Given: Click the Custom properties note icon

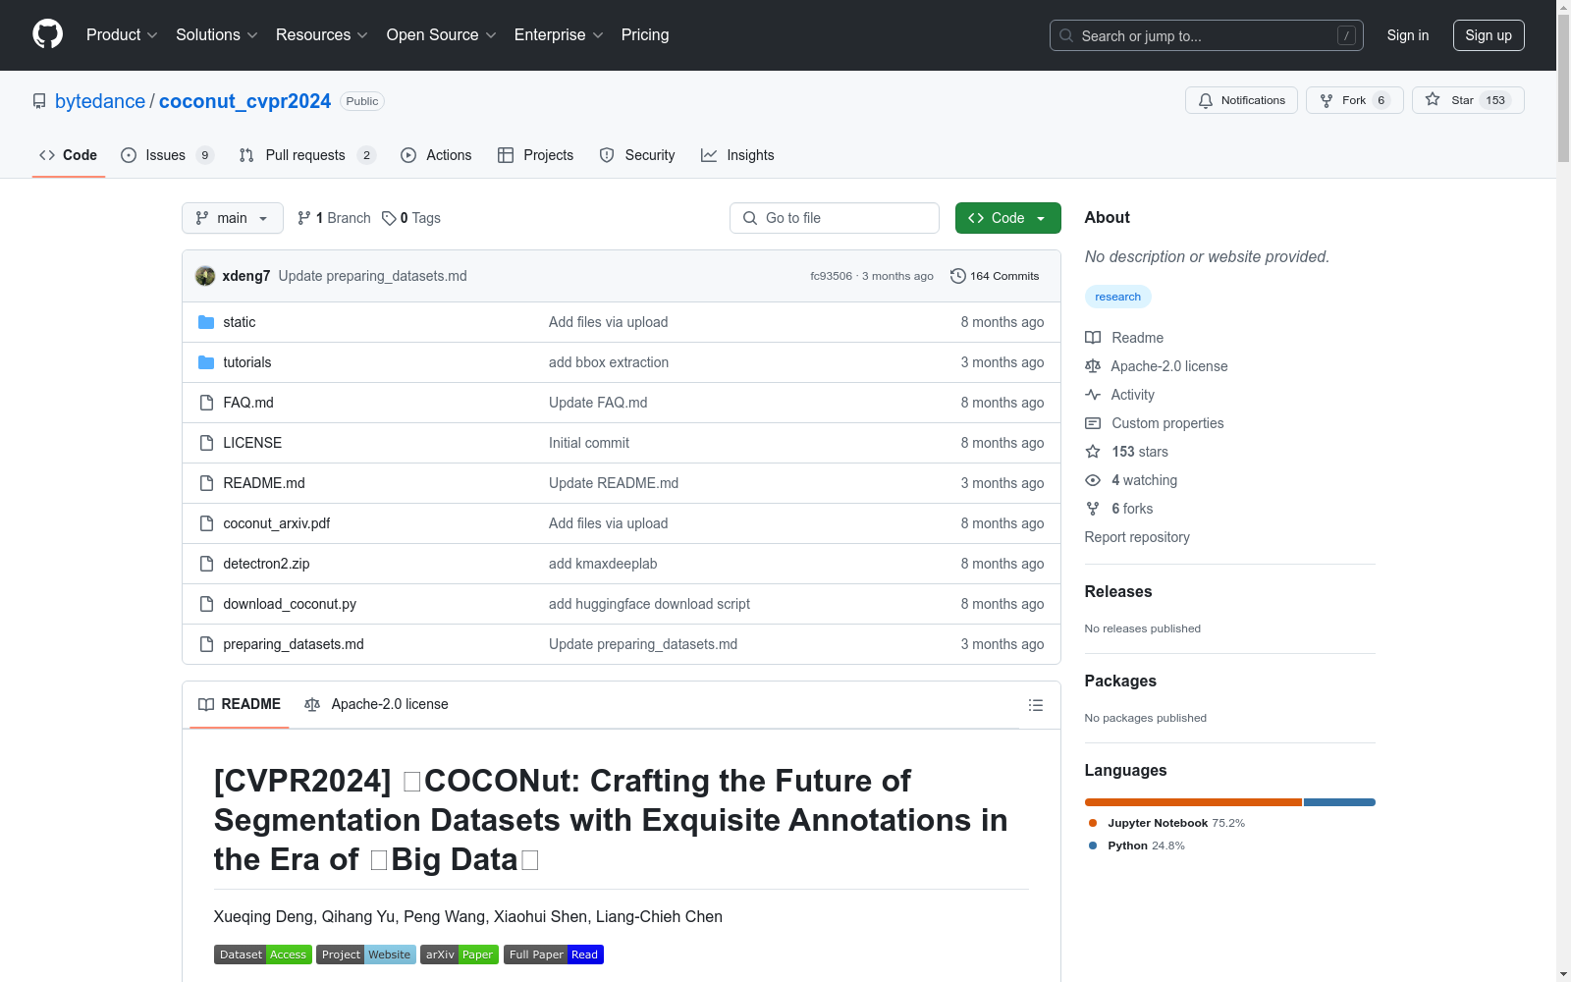Looking at the screenshot, I should pyautogui.click(x=1093, y=423).
